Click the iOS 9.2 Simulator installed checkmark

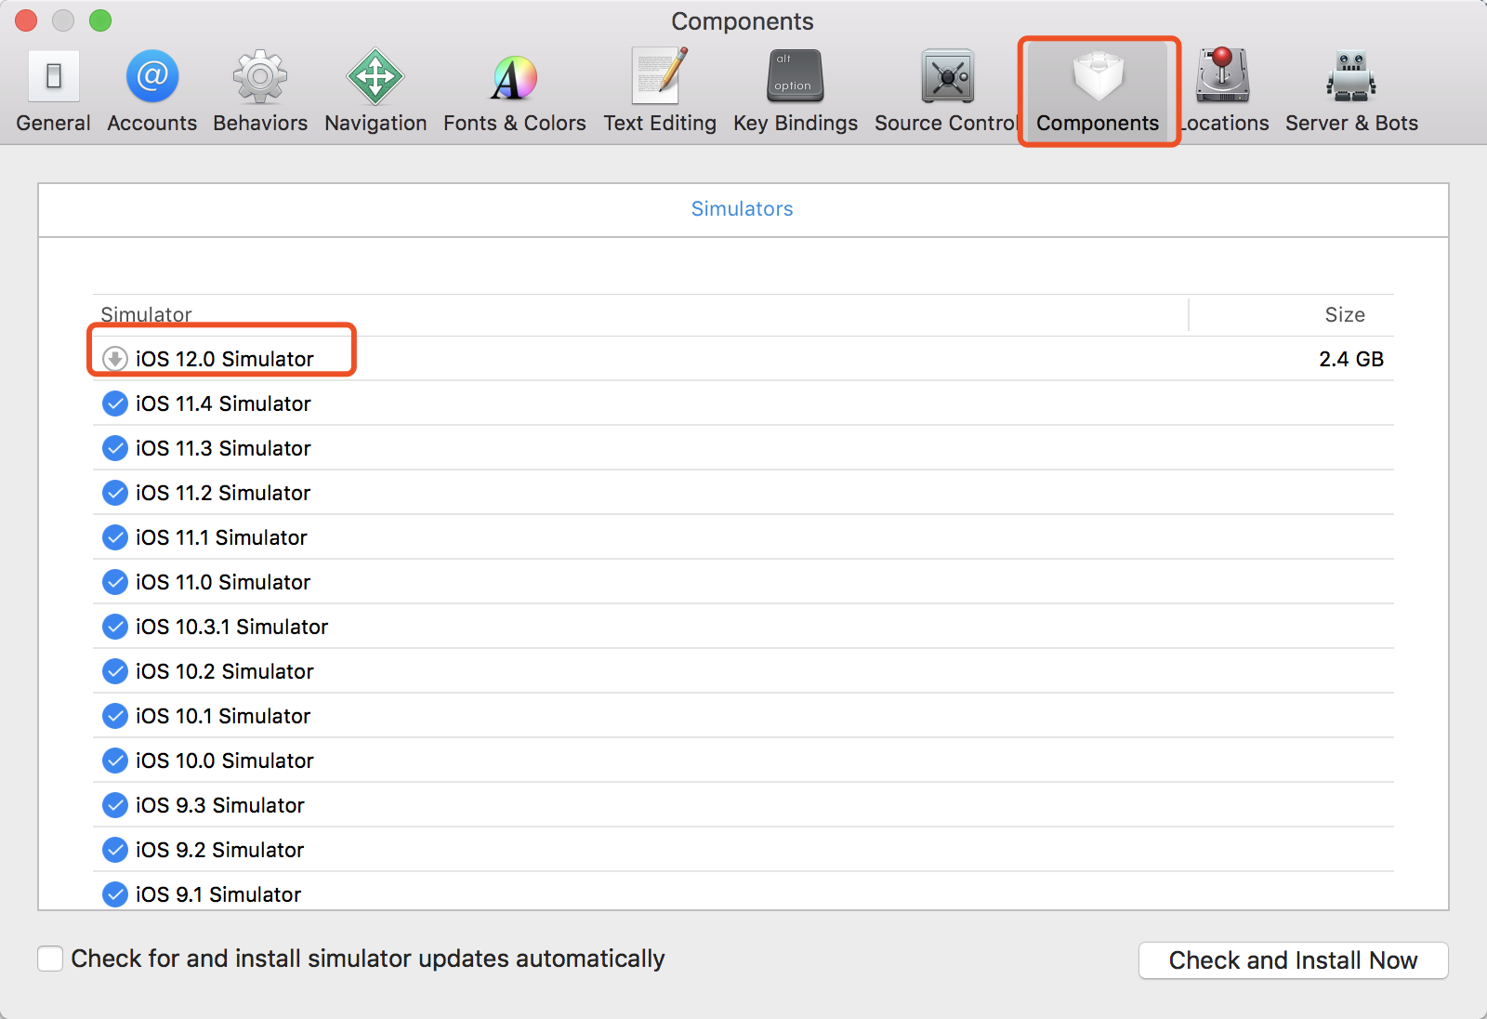coord(115,850)
